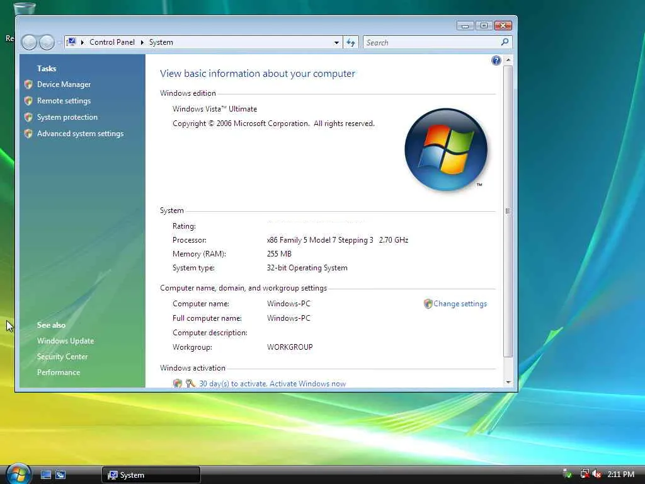This screenshot has height=484, width=645.
Task: Click the Windows Vista logo image
Action: pyautogui.click(x=446, y=149)
